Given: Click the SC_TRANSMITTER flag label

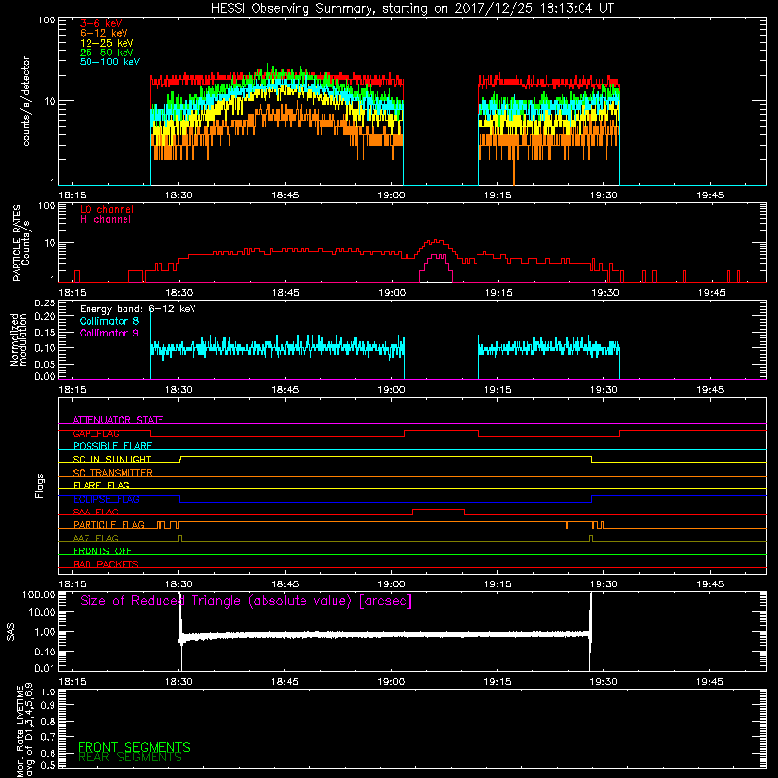Looking at the screenshot, I should click(113, 473).
